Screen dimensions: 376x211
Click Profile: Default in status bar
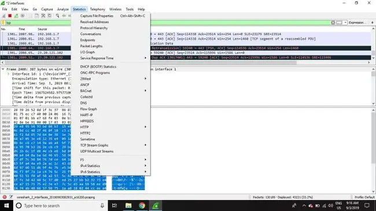[x=364, y=197]
